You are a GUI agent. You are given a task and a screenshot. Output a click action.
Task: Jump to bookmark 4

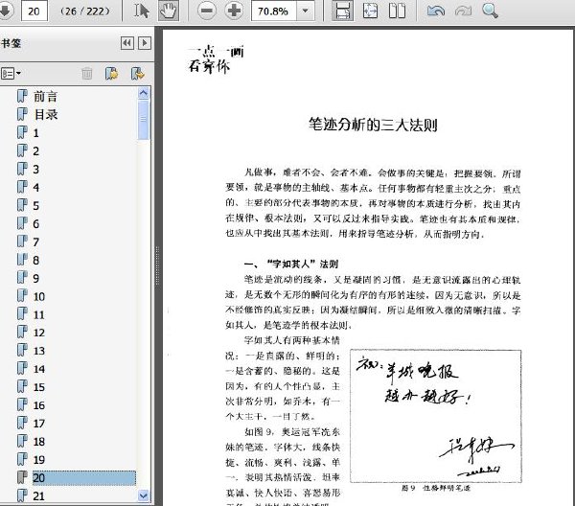pos(36,188)
